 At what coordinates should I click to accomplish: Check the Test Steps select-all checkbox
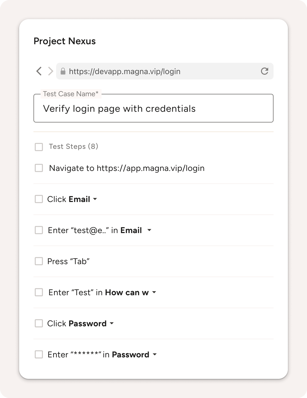click(x=39, y=147)
